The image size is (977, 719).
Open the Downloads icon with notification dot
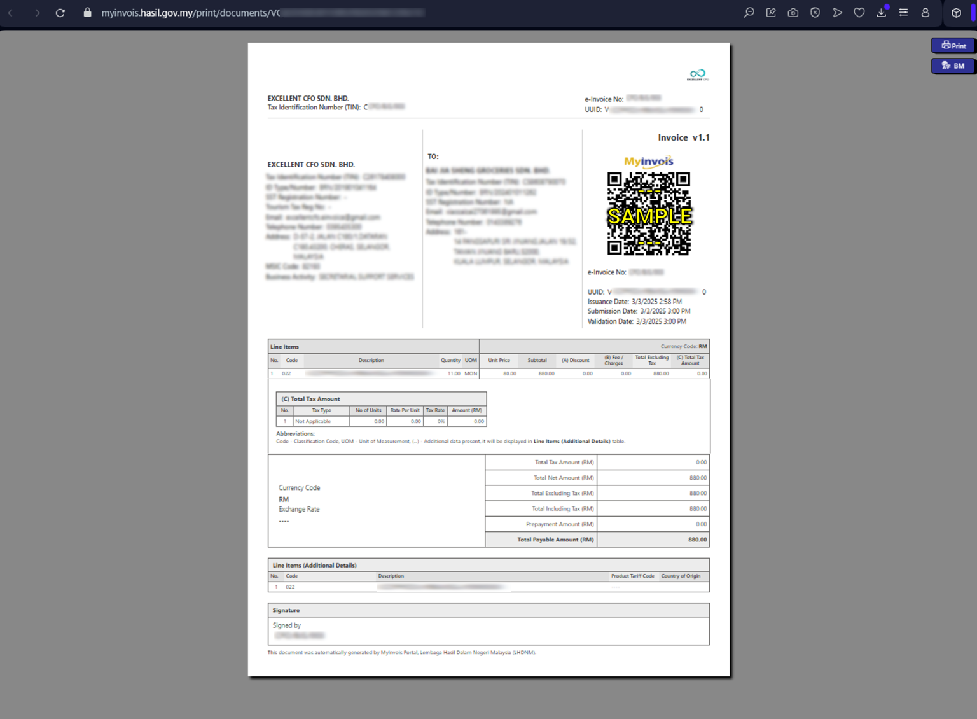[x=882, y=12]
